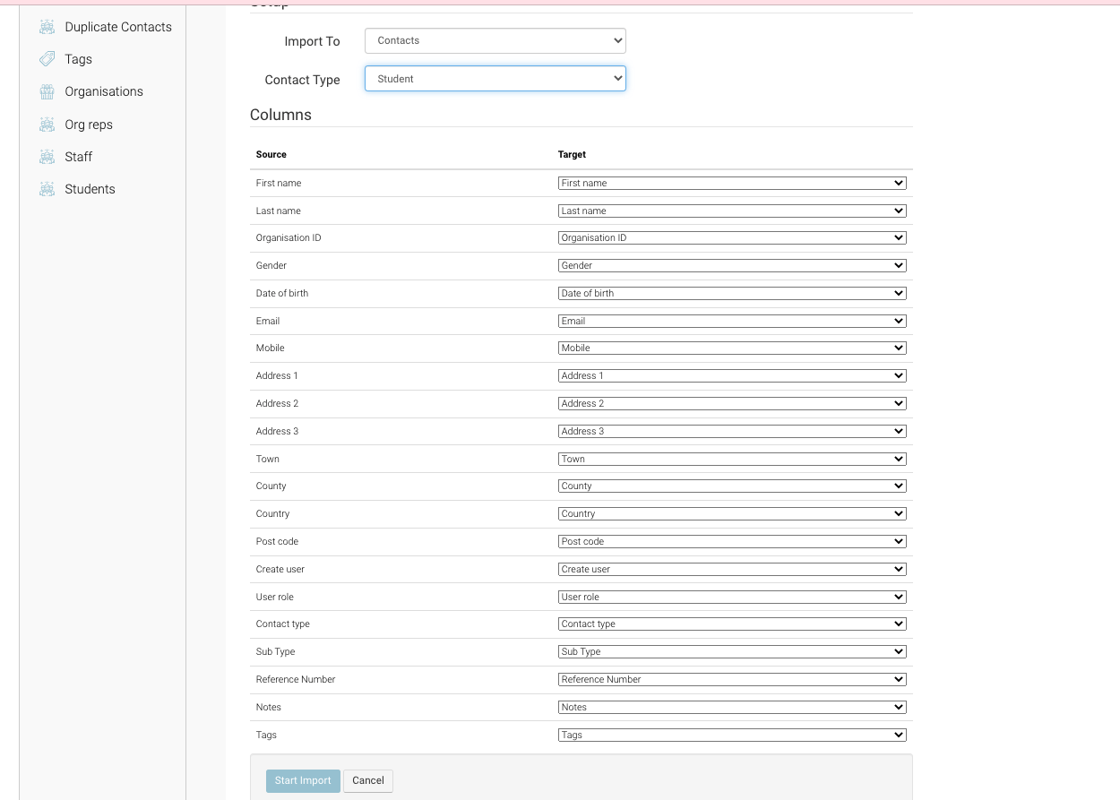Open the Contact Type dropdown
This screenshot has width=1120, height=800.
[495, 79]
